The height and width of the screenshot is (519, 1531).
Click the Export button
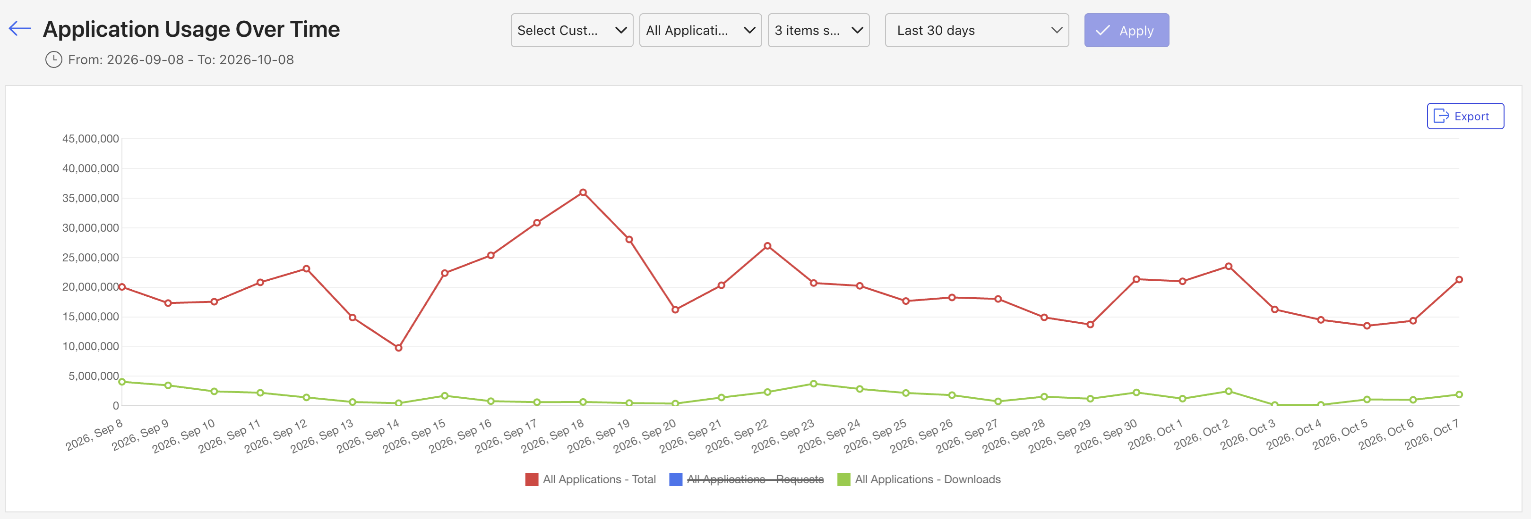[x=1465, y=116]
